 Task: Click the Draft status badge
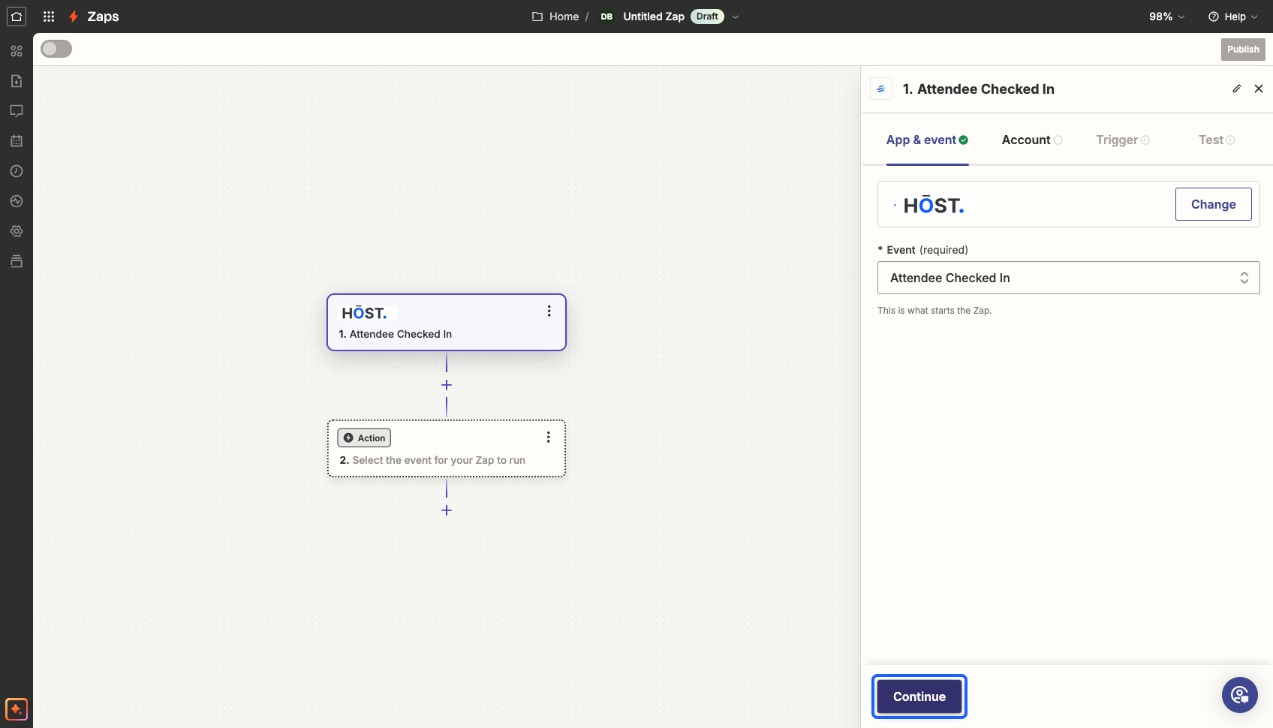(707, 17)
